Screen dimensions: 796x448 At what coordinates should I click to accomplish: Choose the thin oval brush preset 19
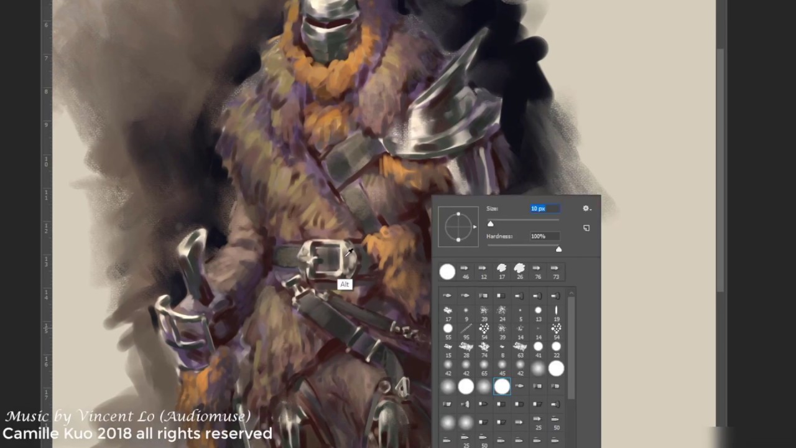point(556,312)
